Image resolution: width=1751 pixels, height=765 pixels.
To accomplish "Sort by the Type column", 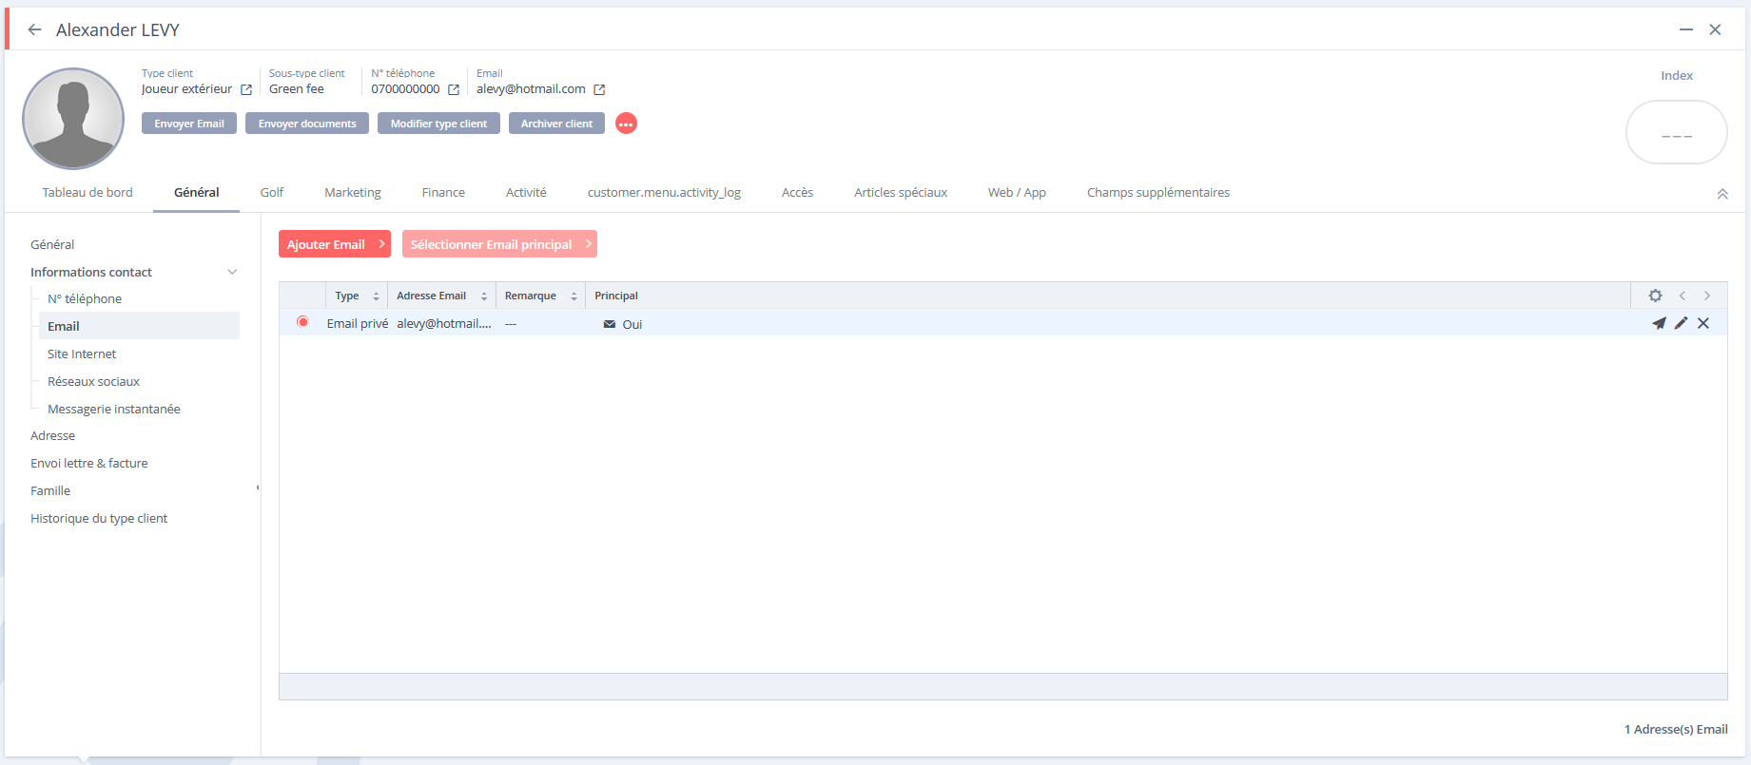I will tap(377, 296).
